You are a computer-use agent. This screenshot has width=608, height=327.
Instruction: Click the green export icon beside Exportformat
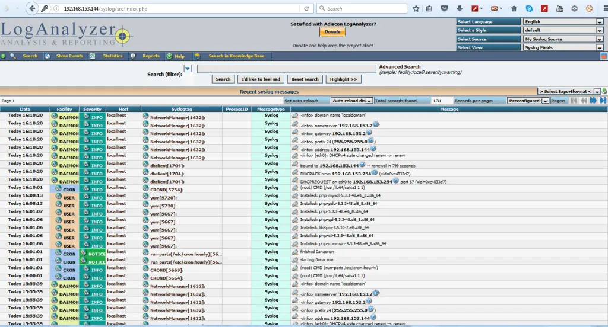pos(604,91)
